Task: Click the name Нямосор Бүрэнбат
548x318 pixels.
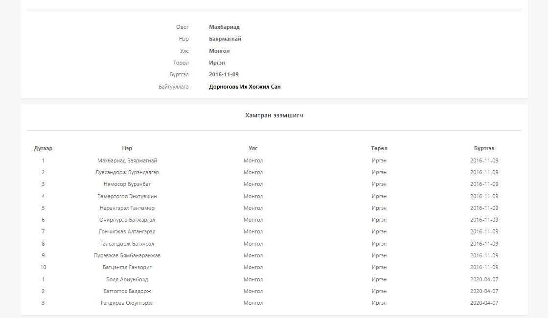Action: (x=127, y=184)
